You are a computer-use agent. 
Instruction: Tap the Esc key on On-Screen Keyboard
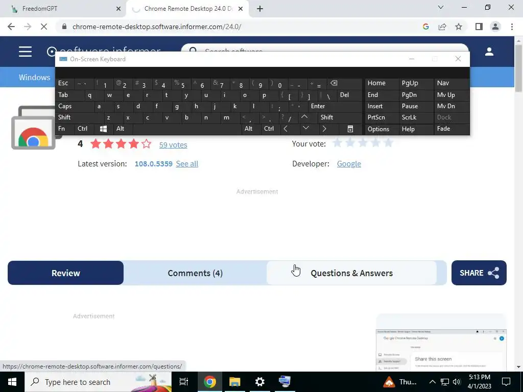pos(65,83)
